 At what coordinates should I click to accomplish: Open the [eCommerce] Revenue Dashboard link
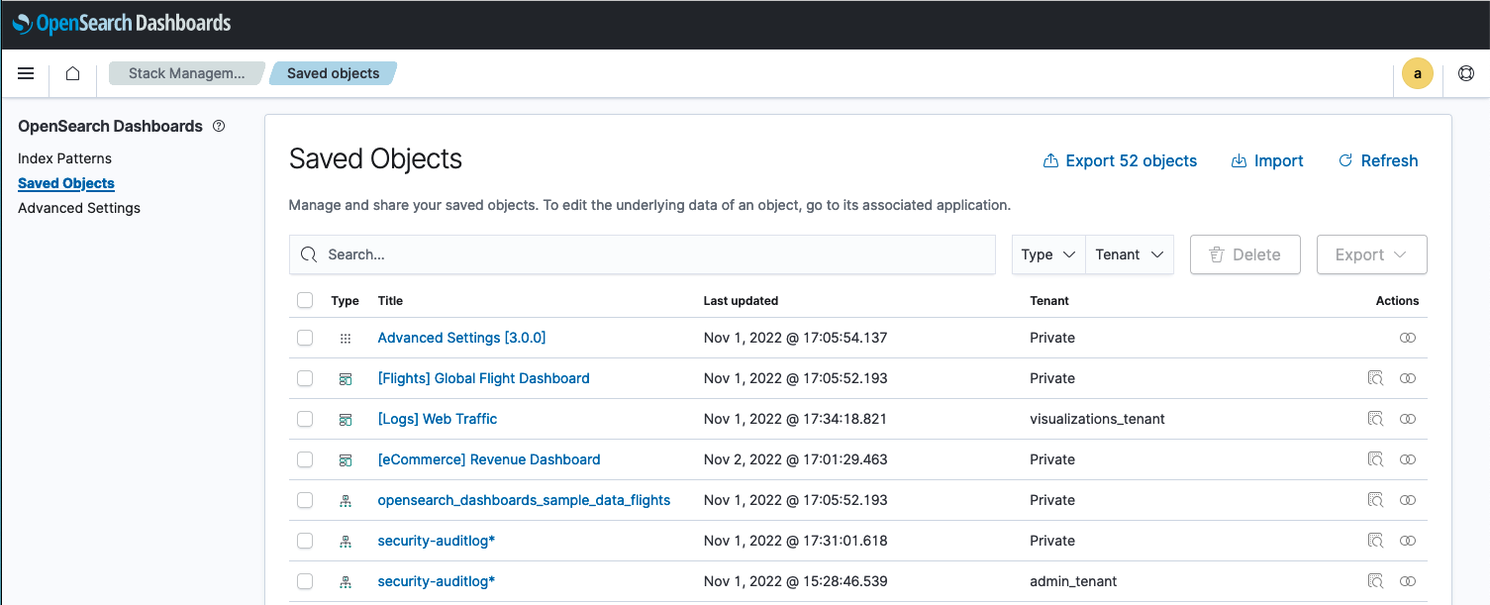489,459
